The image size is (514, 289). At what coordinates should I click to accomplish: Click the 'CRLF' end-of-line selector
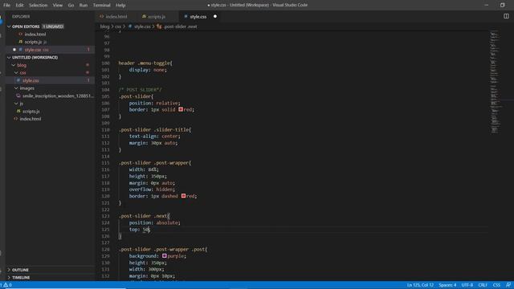(x=483, y=285)
